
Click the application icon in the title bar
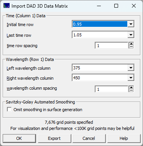7,6
